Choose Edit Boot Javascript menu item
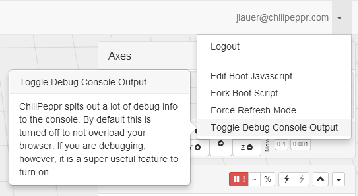Image resolution: width=358 pixels, height=196 pixels. 251,76
